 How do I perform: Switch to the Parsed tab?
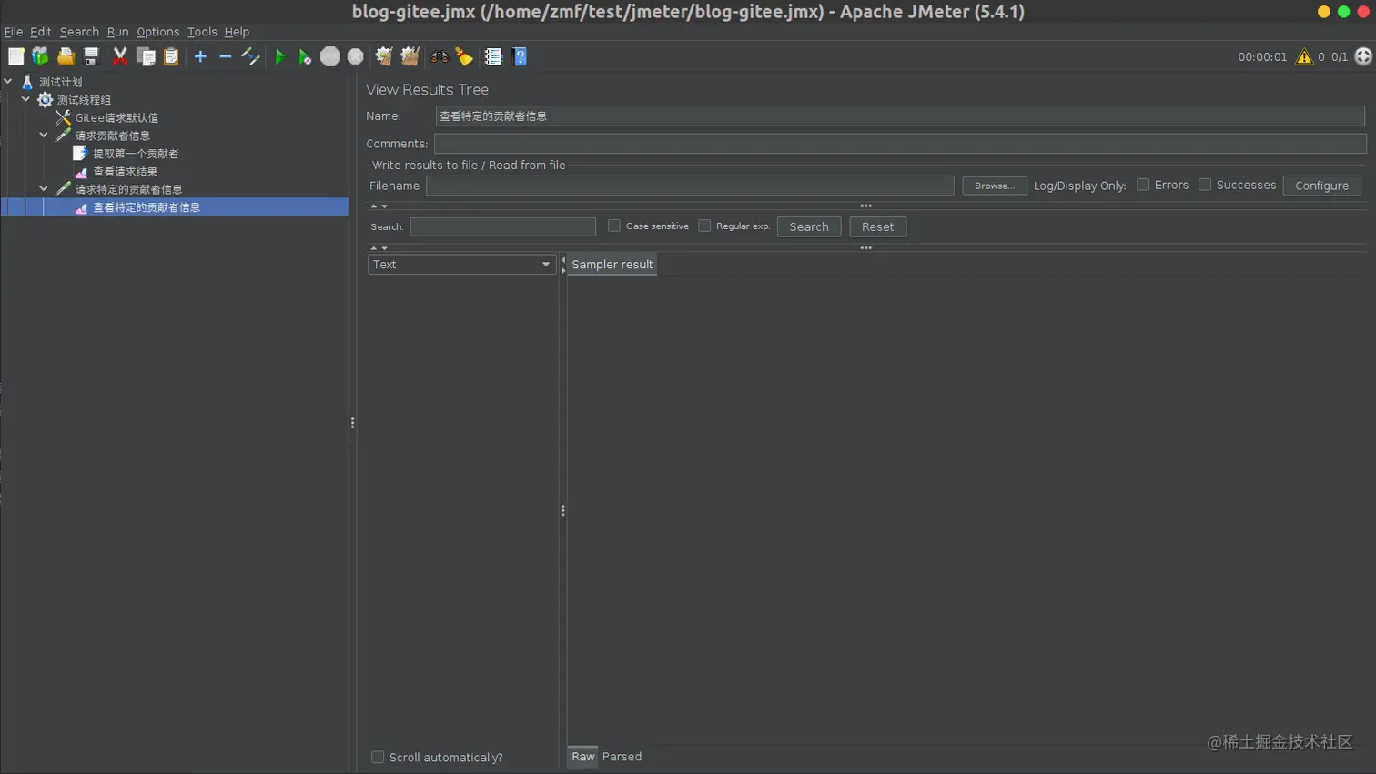(x=622, y=757)
